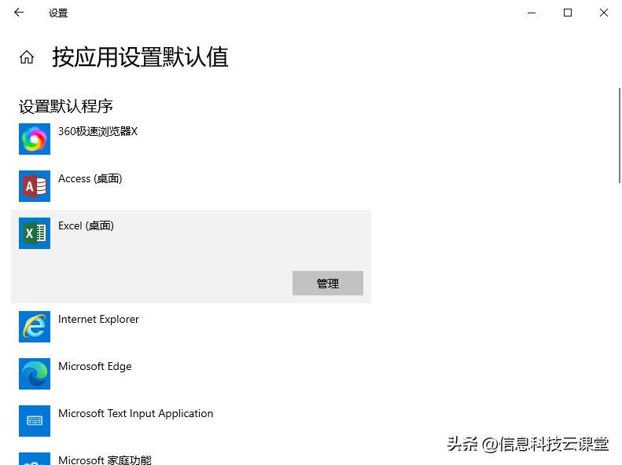Image resolution: width=622 pixels, height=465 pixels.
Task: Select the Internet Explorer app icon
Action: point(35,327)
